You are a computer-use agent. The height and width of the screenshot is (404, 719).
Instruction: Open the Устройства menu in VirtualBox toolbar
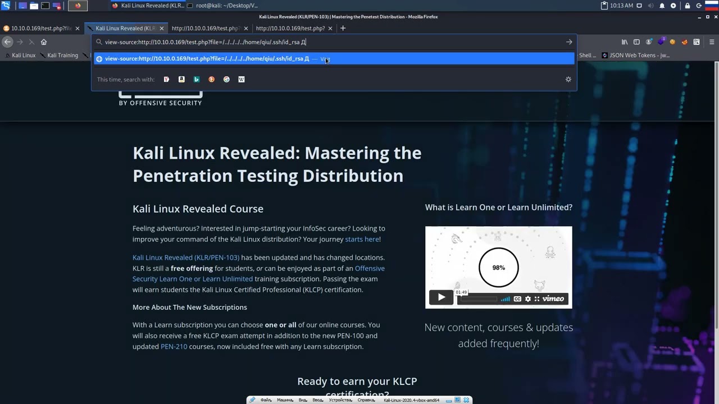coord(340,400)
